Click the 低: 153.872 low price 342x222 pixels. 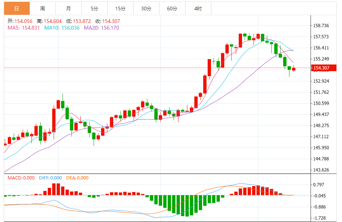(x=78, y=21)
